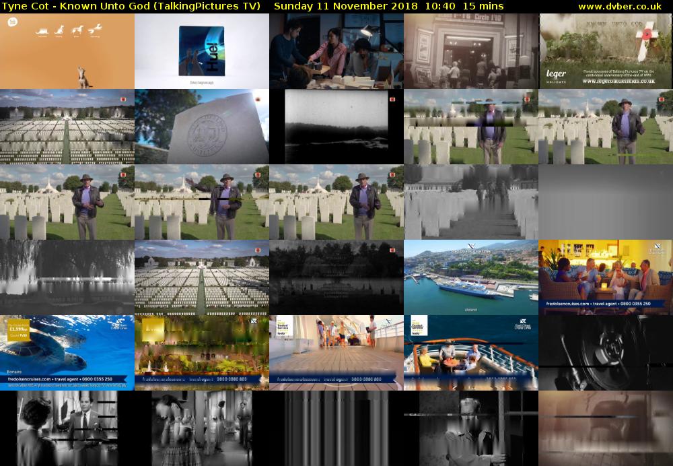Click the Huel package in the white frame
This screenshot has height=466, width=673.
(201, 51)
